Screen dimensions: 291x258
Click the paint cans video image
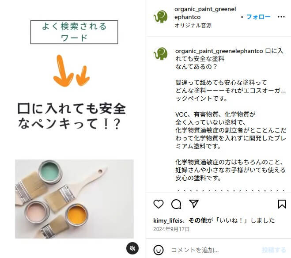(x=74, y=199)
